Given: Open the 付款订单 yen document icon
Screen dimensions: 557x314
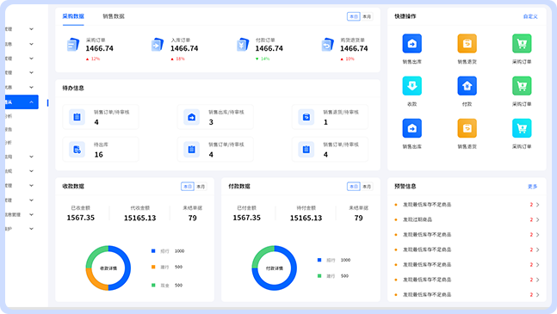Looking at the screenshot, I should [x=243, y=45].
